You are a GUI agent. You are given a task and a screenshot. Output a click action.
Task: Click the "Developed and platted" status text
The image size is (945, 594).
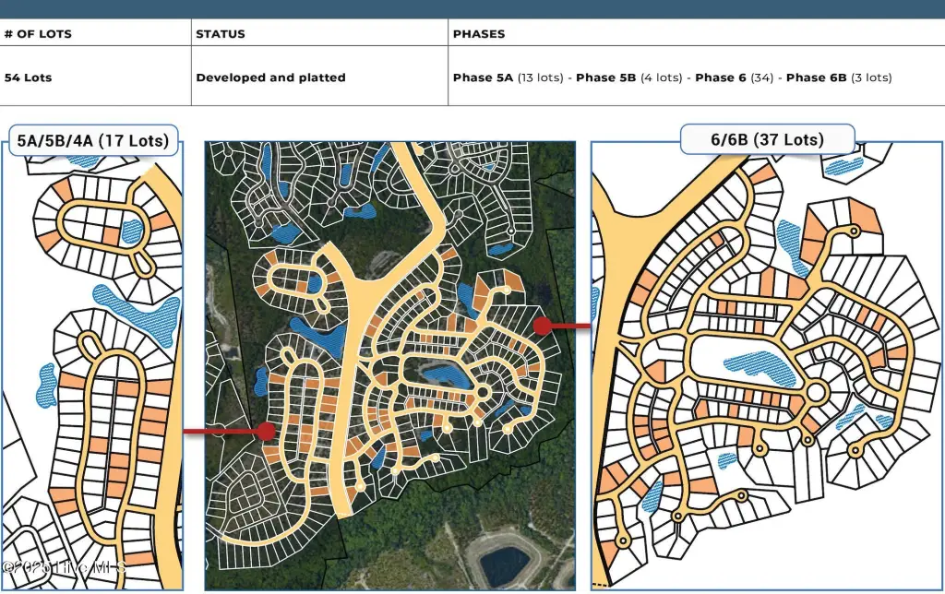point(270,77)
